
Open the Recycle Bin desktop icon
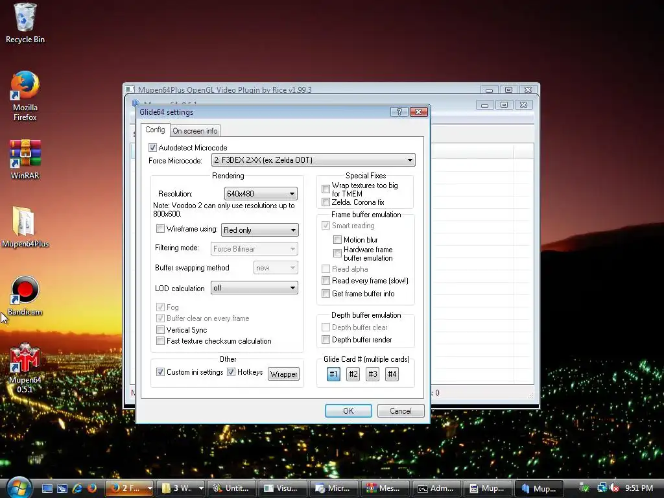(25, 23)
